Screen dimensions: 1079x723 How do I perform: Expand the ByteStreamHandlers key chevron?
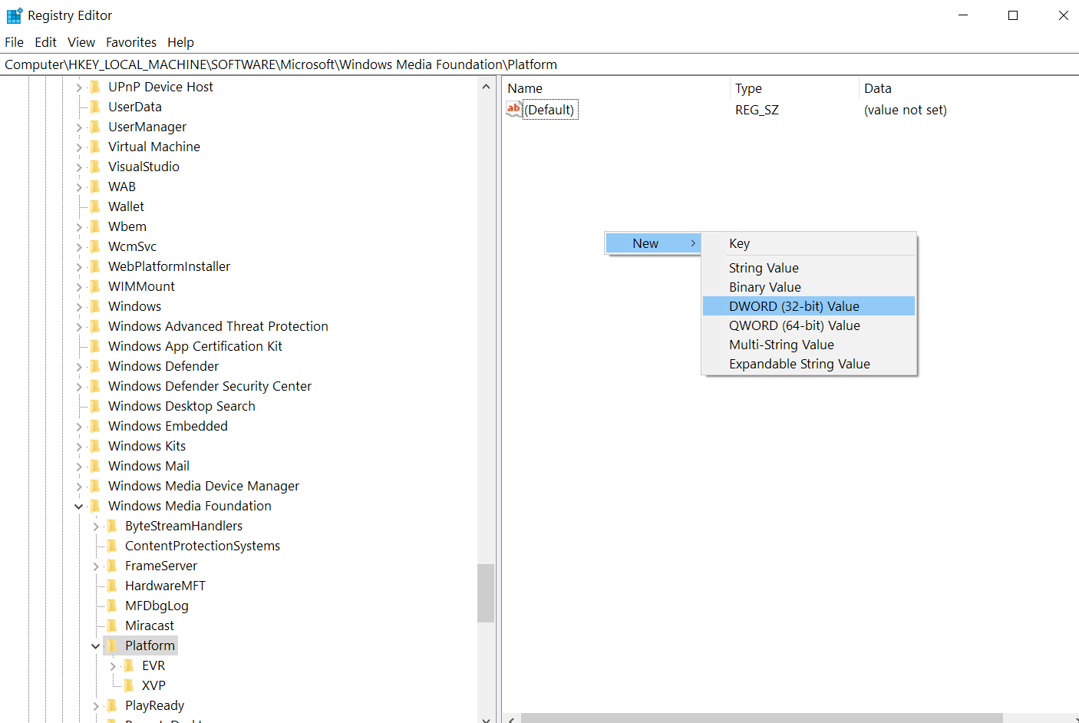tap(96, 527)
